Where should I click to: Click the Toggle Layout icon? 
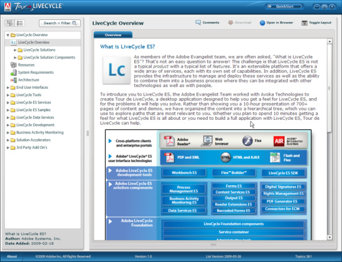305,22
